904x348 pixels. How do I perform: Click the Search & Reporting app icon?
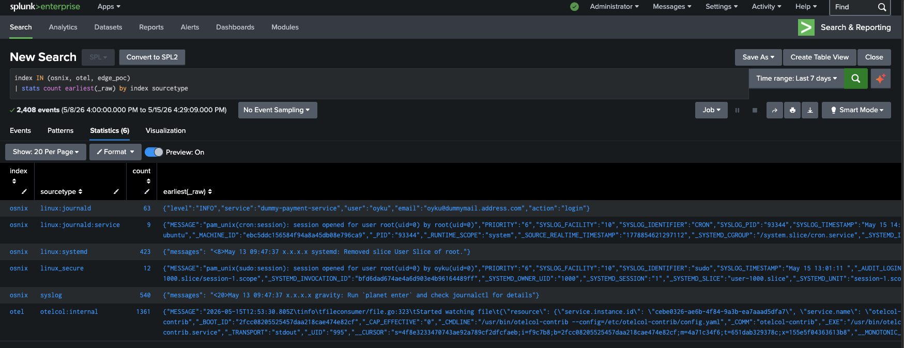(806, 27)
